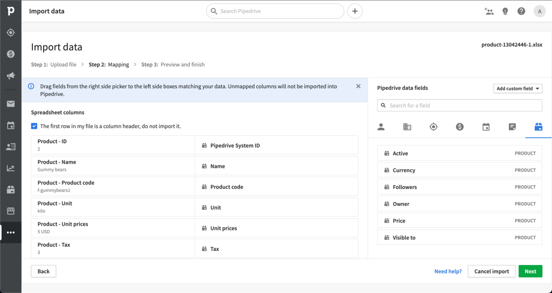
Task: Click Product - ID spreadsheet column
Action: 113,145
